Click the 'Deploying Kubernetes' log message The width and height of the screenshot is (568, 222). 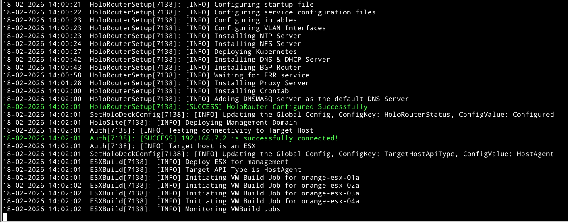tap(255, 52)
